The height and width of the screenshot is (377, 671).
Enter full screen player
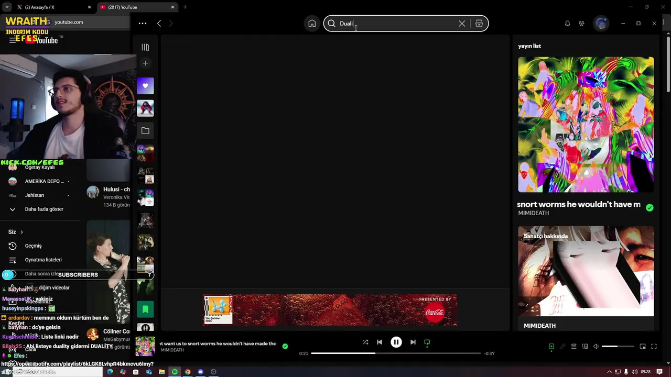coord(654,347)
